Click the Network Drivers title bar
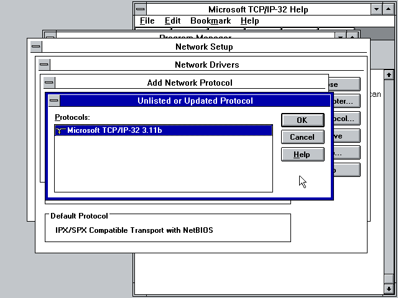 (207, 65)
